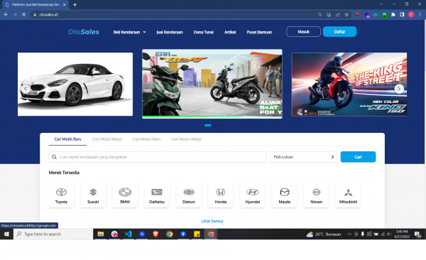Viewport: 426px width, 260px height.
Task: Open Dana Tunai page
Action: tap(204, 32)
